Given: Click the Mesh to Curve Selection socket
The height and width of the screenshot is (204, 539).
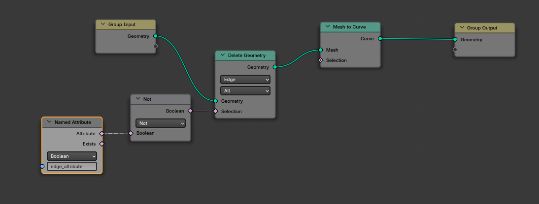Looking at the screenshot, I should pos(320,60).
